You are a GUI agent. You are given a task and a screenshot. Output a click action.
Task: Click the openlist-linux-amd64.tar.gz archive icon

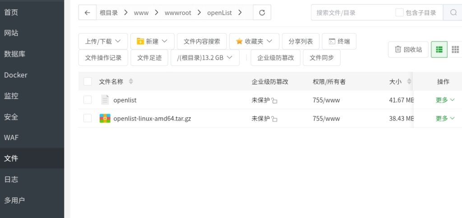point(105,118)
